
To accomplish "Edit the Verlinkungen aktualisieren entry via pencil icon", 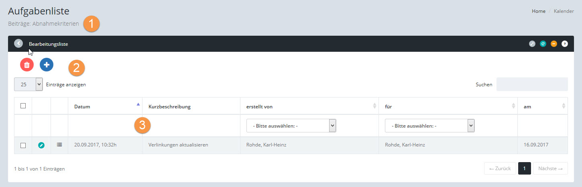I will [x=41, y=145].
